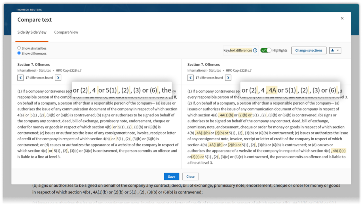
Task: Click the left pane Section 7. Offences heading
Action: click(x=33, y=65)
